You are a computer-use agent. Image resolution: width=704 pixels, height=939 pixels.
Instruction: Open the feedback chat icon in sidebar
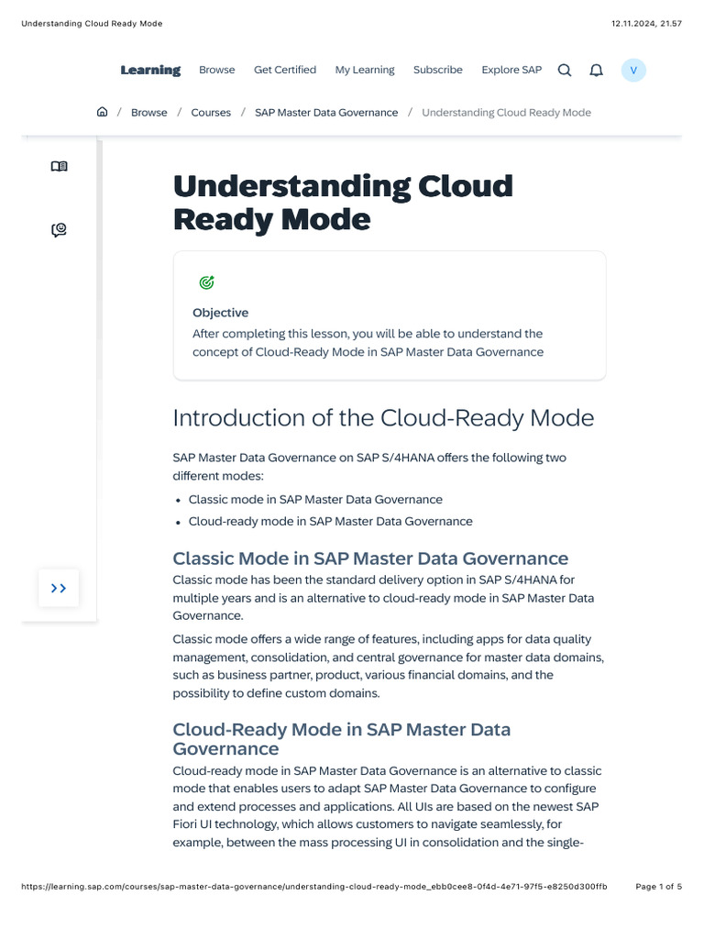point(59,230)
